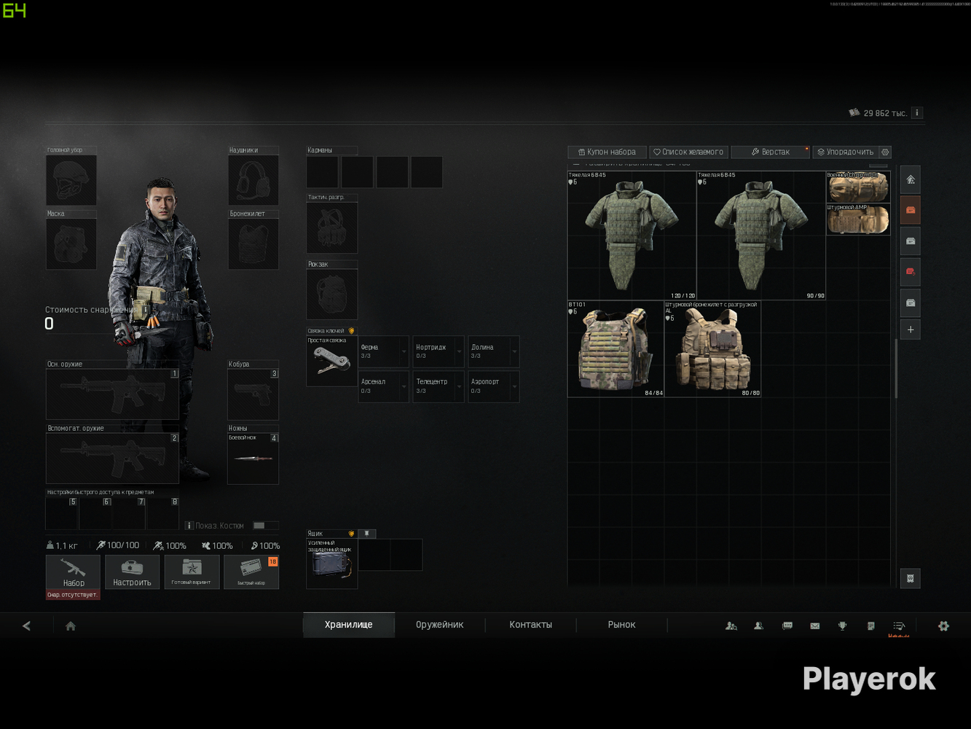Expand the Арсенал keys dropdown
This screenshot has width=971, height=729.
pyautogui.click(x=404, y=386)
